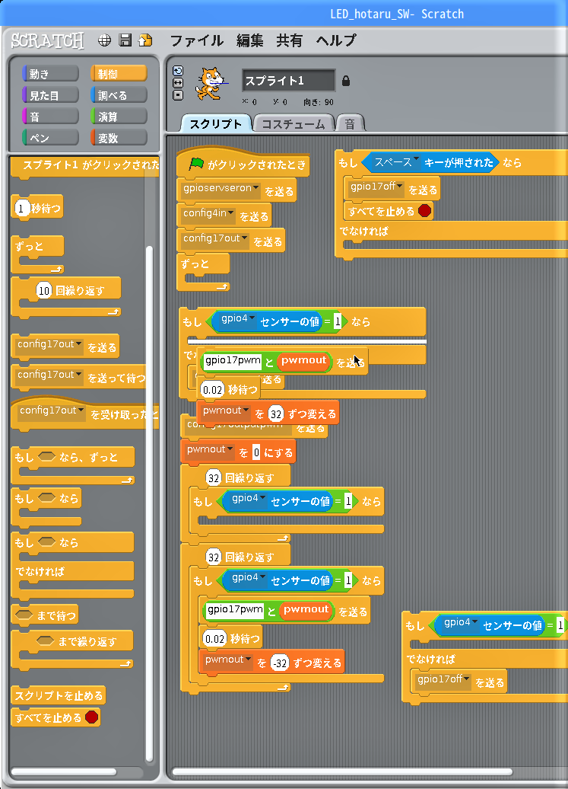Click the save project floppy icon

[125, 40]
